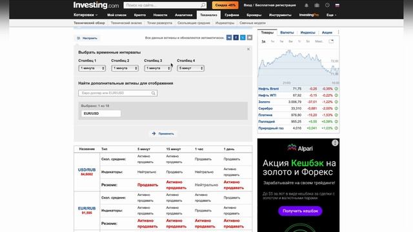Click the Получить кешбэк ad button
Viewport: 413px width, 232px height.
300,211
